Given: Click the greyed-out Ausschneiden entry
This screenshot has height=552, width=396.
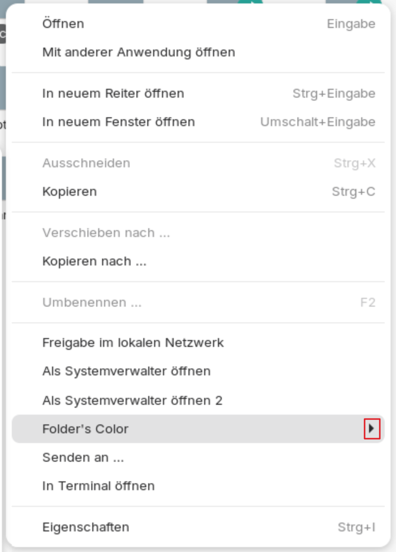Looking at the screenshot, I should coord(86,163).
